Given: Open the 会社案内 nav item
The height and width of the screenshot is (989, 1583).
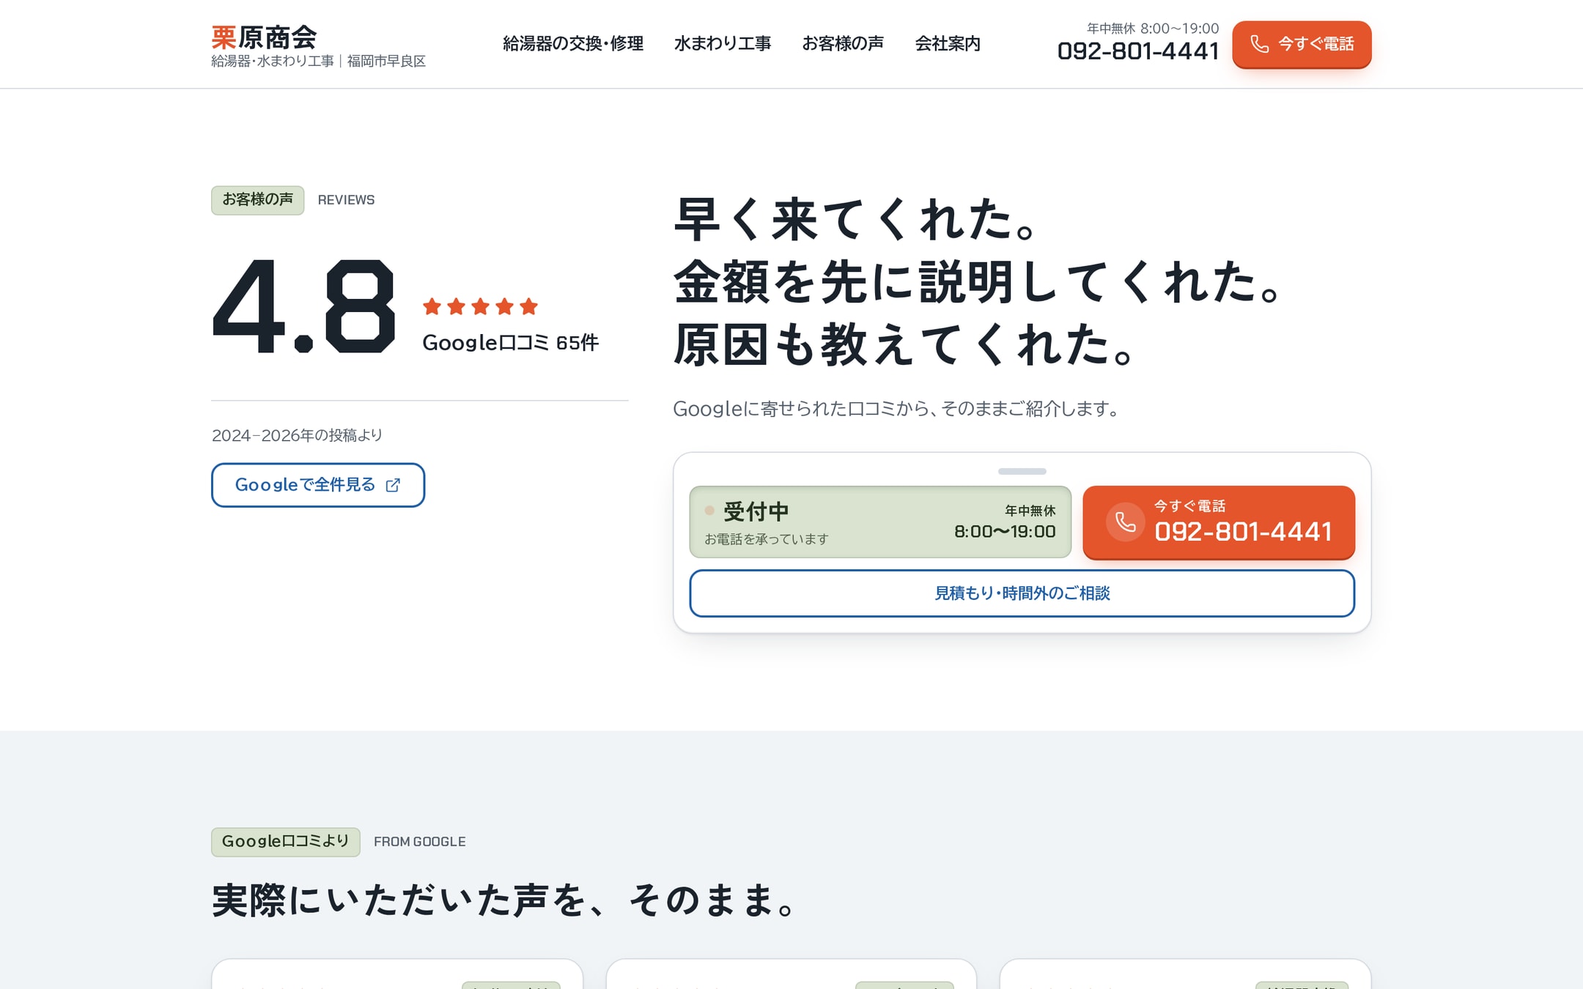Looking at the screenshot, I should point(948,44).
